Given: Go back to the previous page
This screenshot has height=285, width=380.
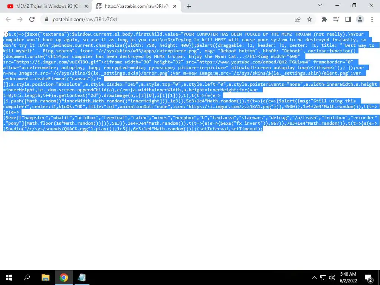Looking at the screenshot, I should tap(8, 19).
